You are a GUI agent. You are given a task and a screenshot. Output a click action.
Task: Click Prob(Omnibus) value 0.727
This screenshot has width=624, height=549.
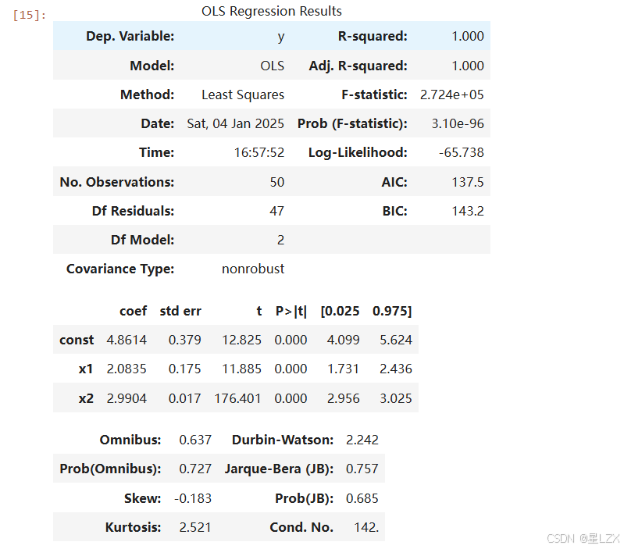tap(195, 469)
